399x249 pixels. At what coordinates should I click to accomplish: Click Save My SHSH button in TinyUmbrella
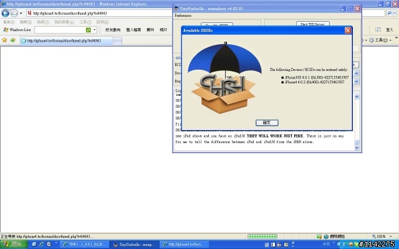click(217, 25)
